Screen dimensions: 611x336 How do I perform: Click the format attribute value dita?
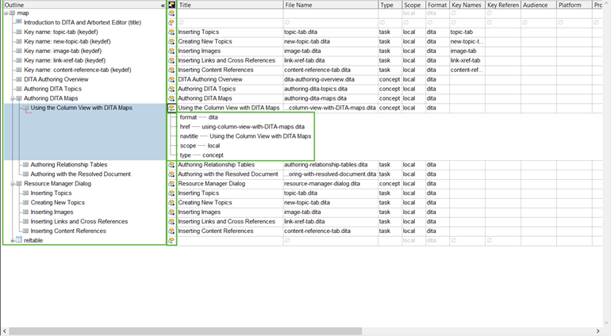(x=213, y=117)
